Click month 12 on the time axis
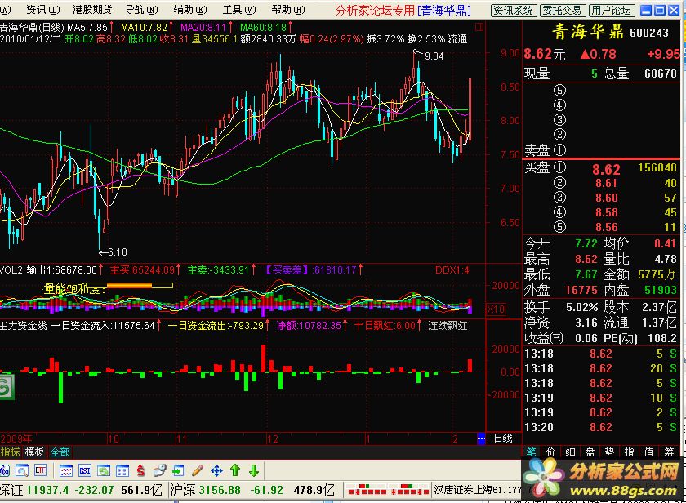 [273, 438]
